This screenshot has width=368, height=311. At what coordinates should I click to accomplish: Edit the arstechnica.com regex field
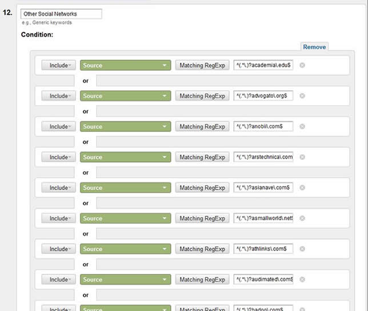click(263, 157)
